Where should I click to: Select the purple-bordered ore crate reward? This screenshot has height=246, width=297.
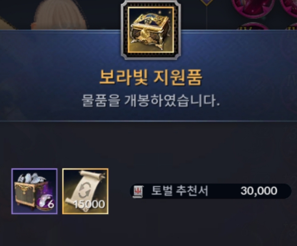[34, 191]
